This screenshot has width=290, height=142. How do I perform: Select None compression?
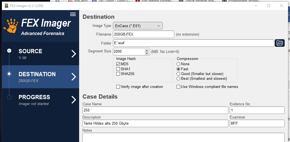click(x=178, y=64)
